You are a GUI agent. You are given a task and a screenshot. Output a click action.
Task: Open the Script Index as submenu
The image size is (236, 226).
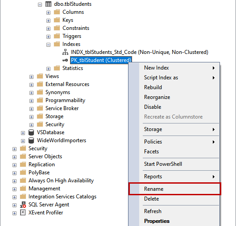click(x=174, y=78)
